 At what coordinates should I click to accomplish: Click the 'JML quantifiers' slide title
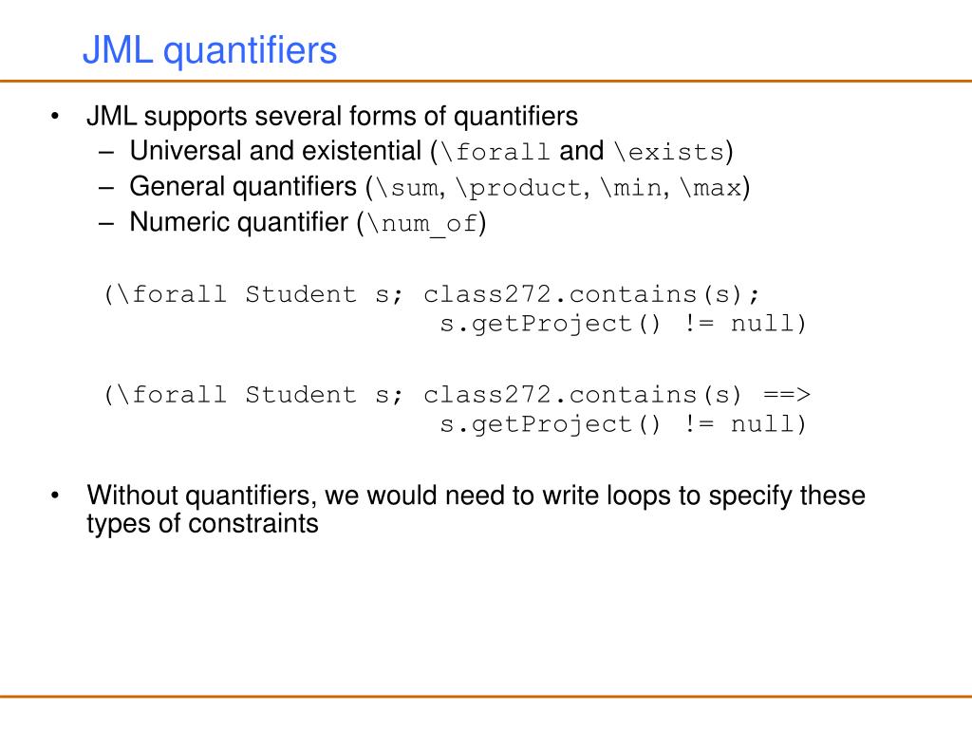(210, 50)
